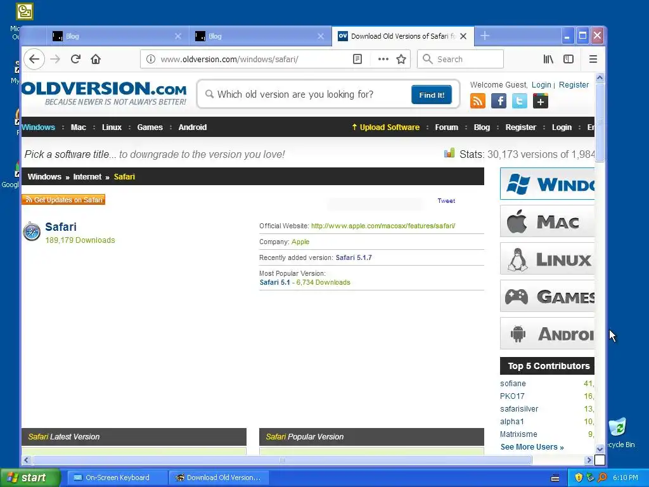Click the browser forward arrow

[x=55, y=59]
